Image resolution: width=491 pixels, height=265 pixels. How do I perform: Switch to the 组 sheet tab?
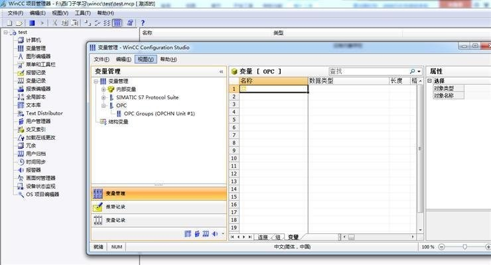click(x=278, y=237)
